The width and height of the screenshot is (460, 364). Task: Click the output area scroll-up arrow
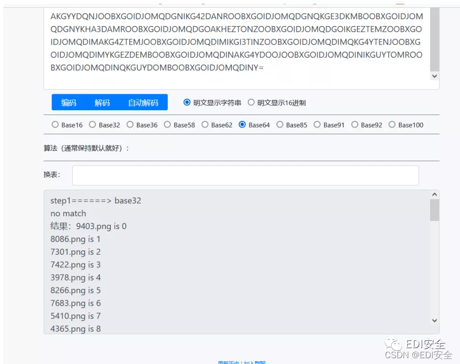[434, 195]
